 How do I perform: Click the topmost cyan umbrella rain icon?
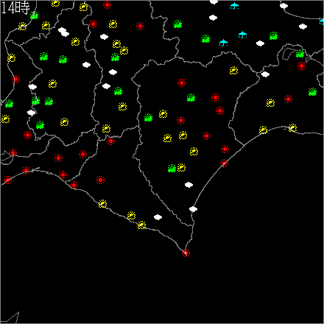235,6
